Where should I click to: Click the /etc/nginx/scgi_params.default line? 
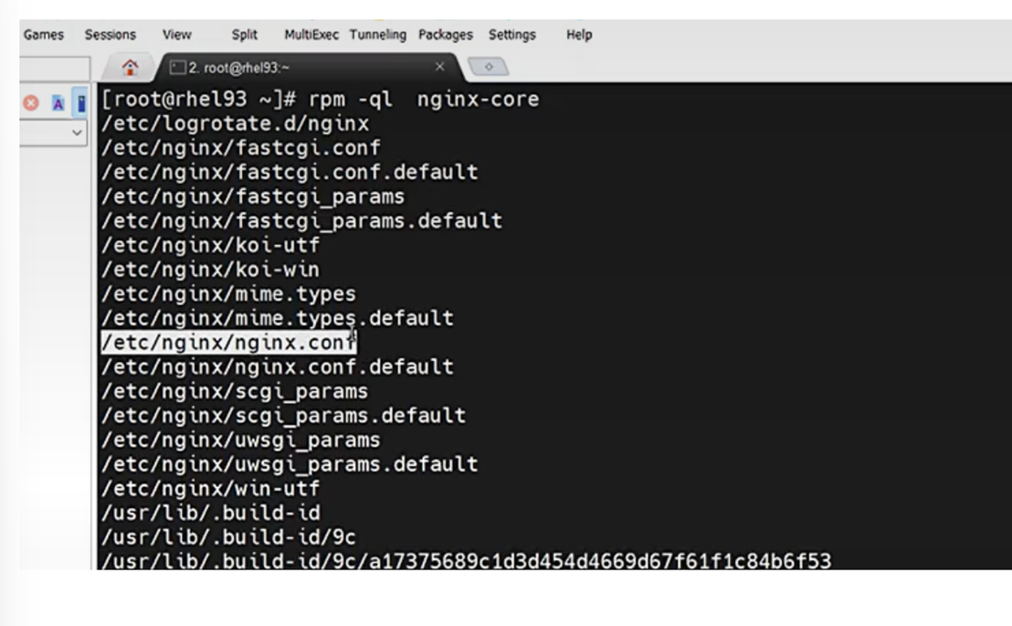coord(283,416)
